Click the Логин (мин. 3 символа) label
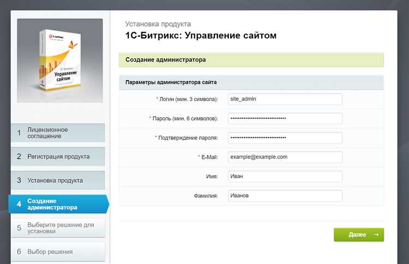409x264 pixels. 187,99
